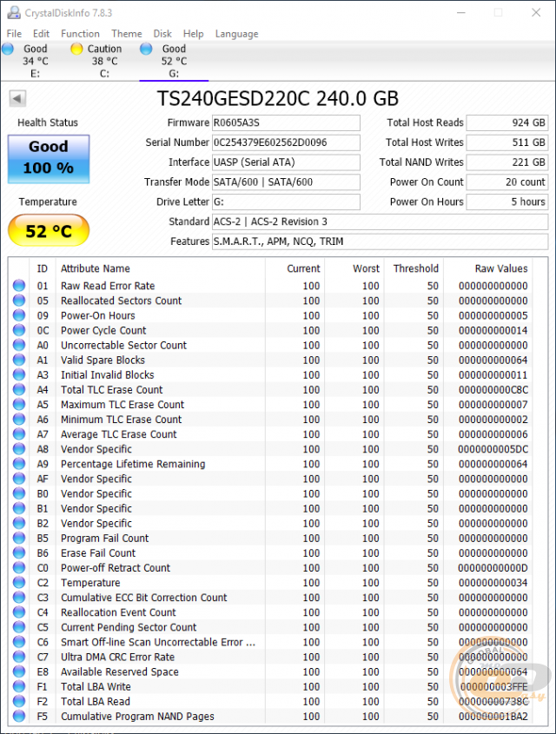Click the Features field
Screen dimensions: 556x734
(x=380, y=241)
